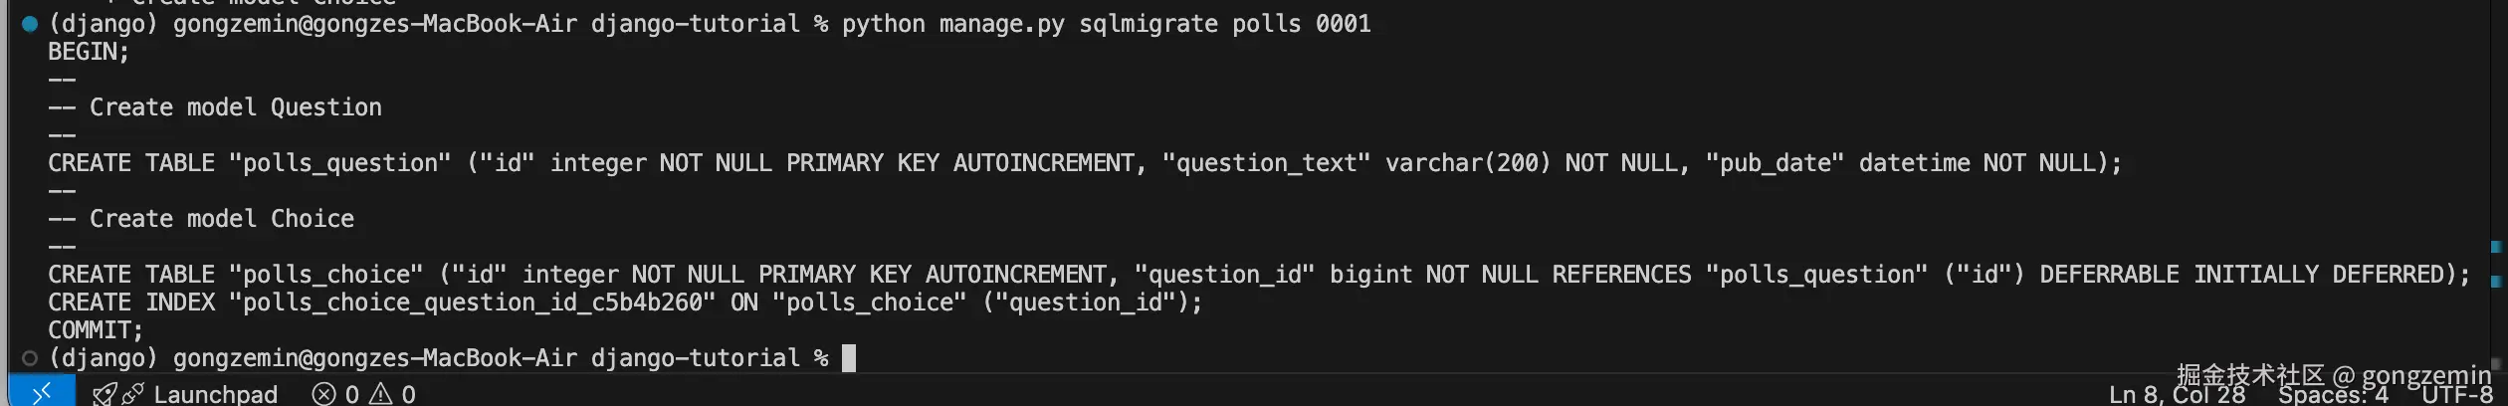Image resolution: width=2508 pixels, height=406 pixels.
Task: Click the gray terminal scrollbar thumb
Action: [2496, 363]
